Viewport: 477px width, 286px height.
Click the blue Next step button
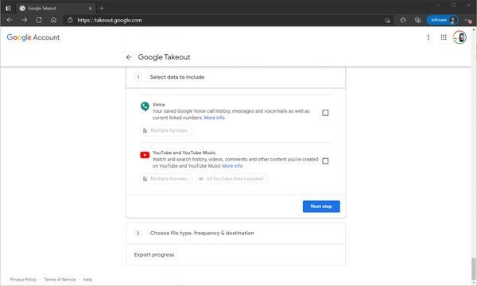pyautogui.click(x=321, y=207)
